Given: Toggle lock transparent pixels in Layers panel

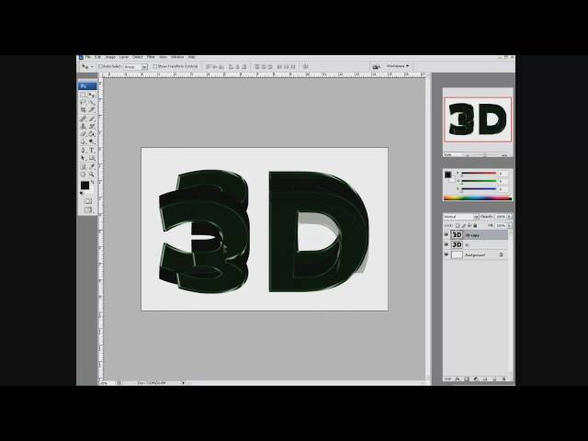Looking at the screenshot, I should tap(458, 226).
